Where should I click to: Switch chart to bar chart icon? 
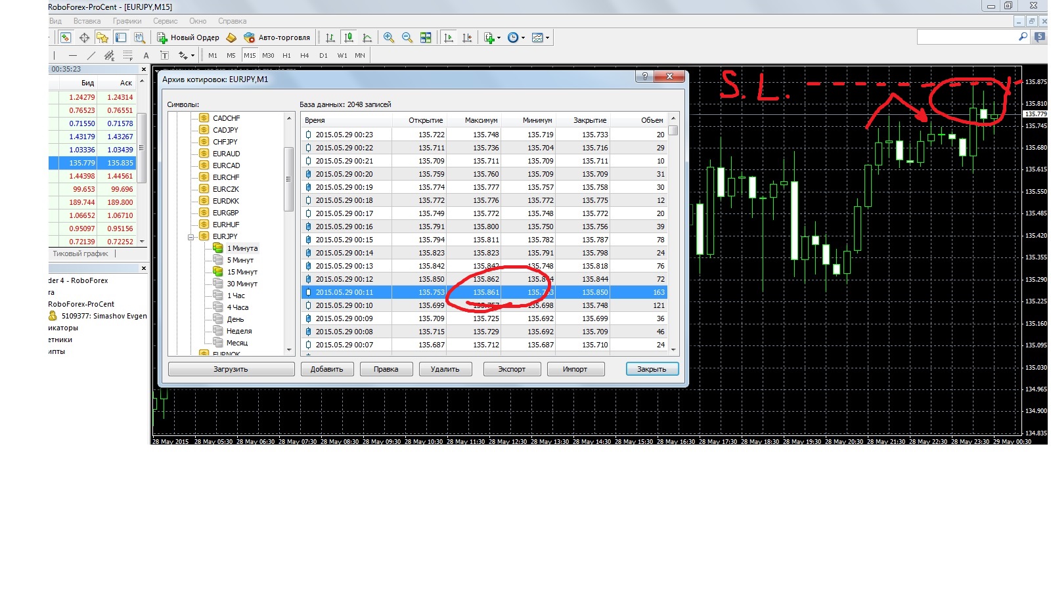330,37
